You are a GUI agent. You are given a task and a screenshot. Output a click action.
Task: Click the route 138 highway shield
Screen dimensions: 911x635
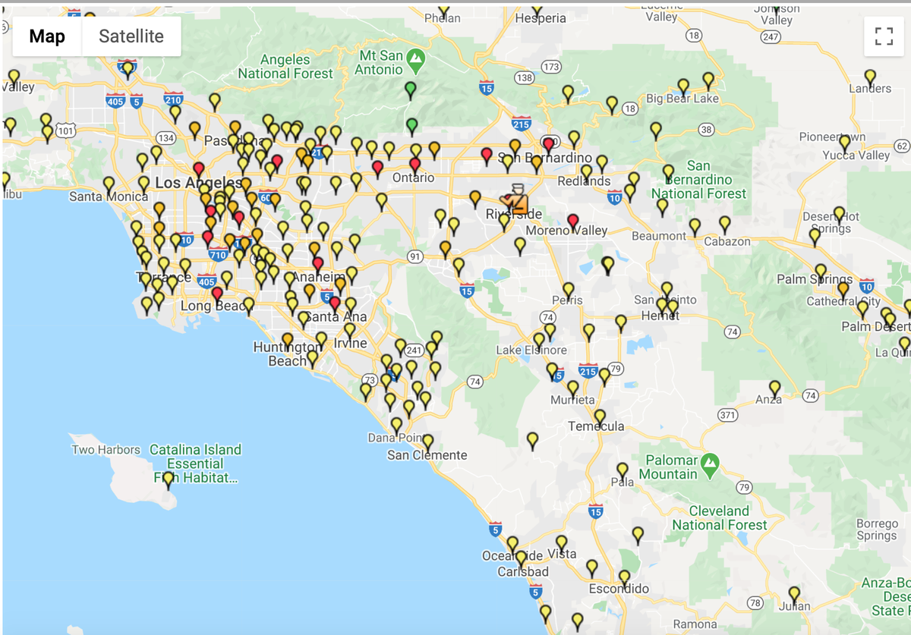point(524,77)
